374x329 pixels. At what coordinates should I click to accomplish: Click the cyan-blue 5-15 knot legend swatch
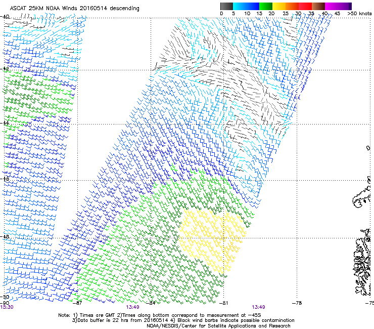pos(246,6)
